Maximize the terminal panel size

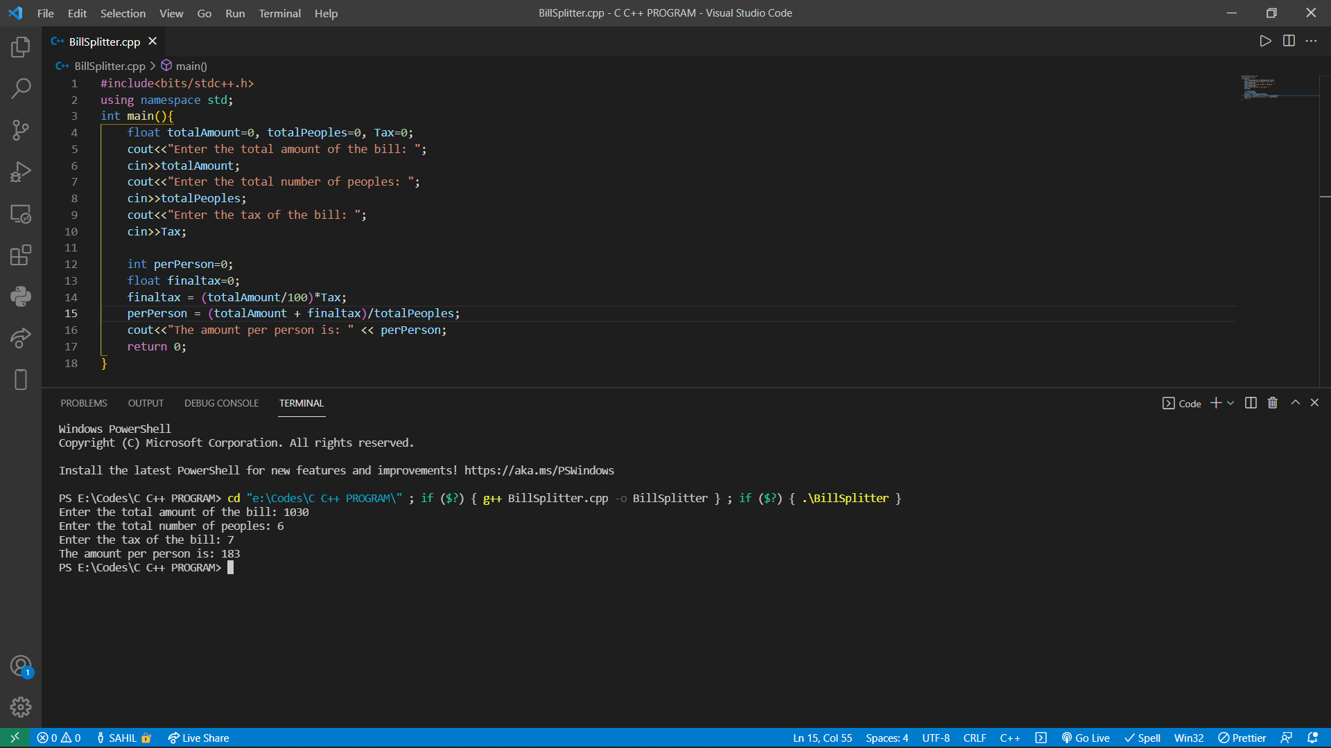pos(1295,403)
